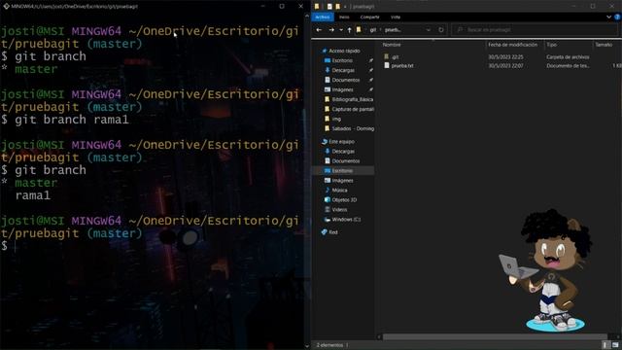Sort by the 'Fecha de modificación' column

[x=514, y=45]
